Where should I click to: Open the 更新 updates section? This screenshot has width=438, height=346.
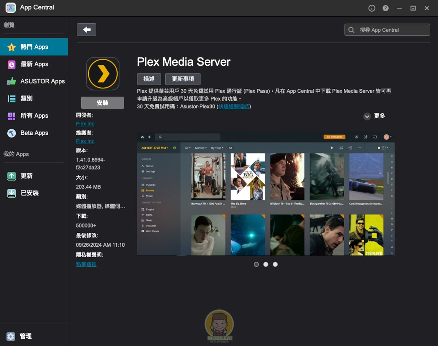click(x=34, y=176)
